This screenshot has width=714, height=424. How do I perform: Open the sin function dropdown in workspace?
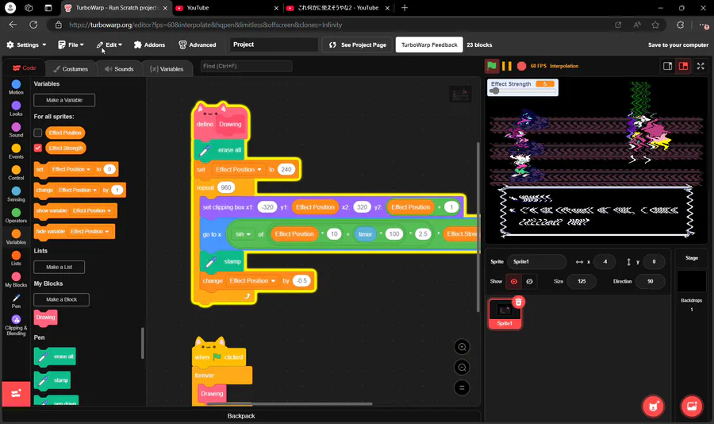243,234
